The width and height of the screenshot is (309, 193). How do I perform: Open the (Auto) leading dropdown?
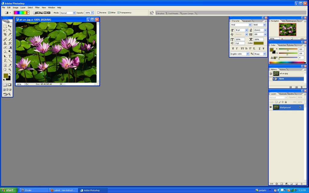265,30
